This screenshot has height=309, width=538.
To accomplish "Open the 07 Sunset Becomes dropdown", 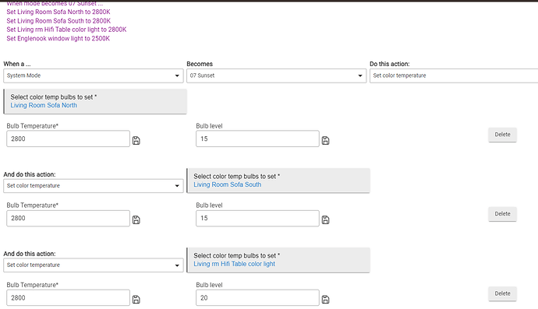I will point(276,75).
